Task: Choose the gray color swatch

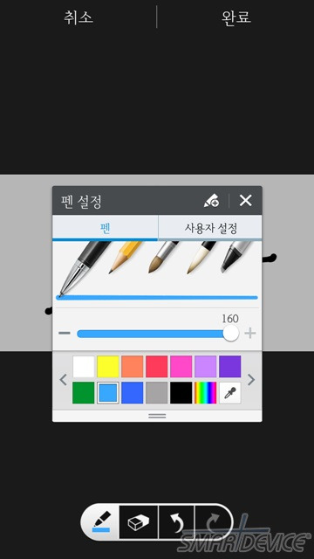Action: pos(157,393)
